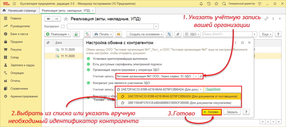
Task: Click the Начальная страница home tab
Action: click(x=20, y=11)
